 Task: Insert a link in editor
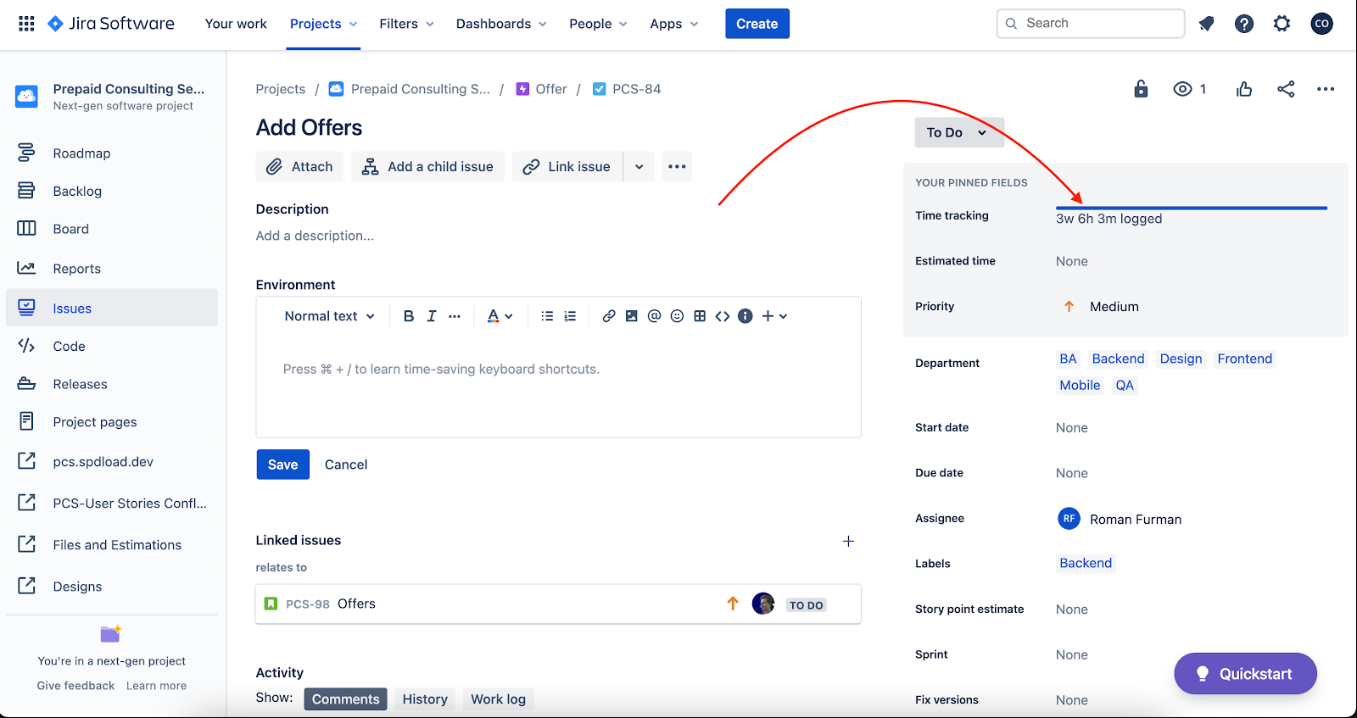pos(609,316)
